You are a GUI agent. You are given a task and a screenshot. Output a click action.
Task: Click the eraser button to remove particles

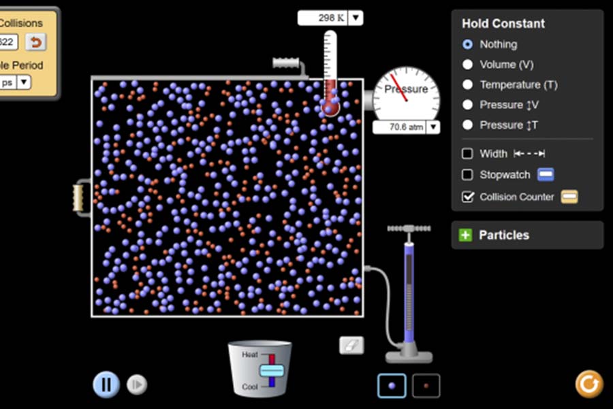(351, 345)
